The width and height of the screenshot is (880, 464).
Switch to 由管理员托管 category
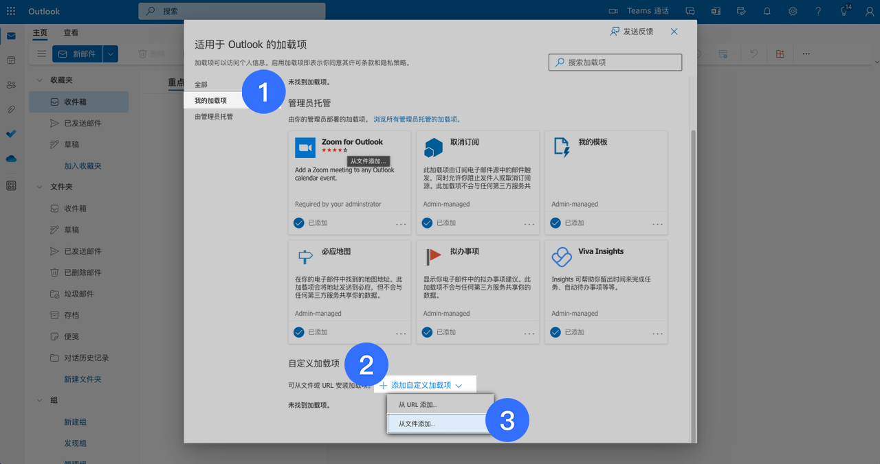click(214, 117)
